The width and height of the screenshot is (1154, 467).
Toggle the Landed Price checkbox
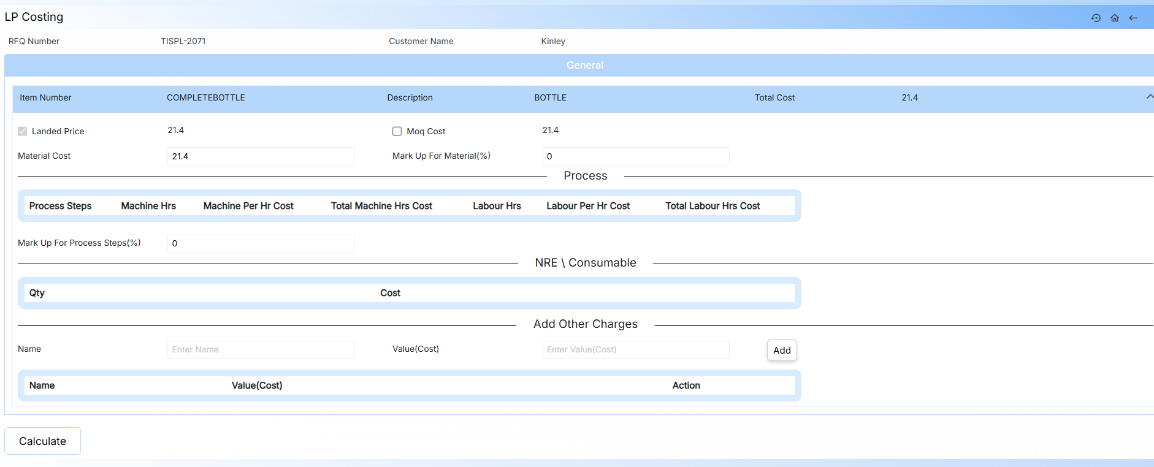(23, 131)
